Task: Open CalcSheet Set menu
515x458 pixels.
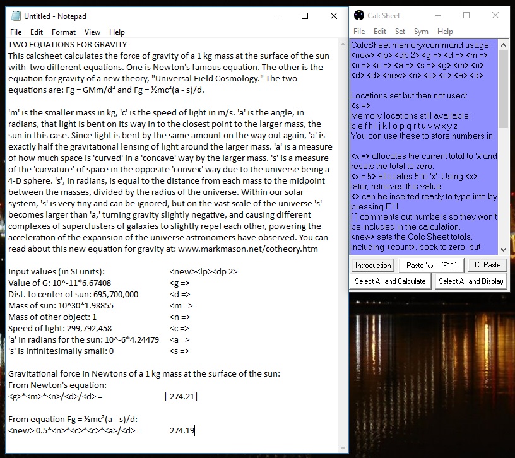Action: 400,32
